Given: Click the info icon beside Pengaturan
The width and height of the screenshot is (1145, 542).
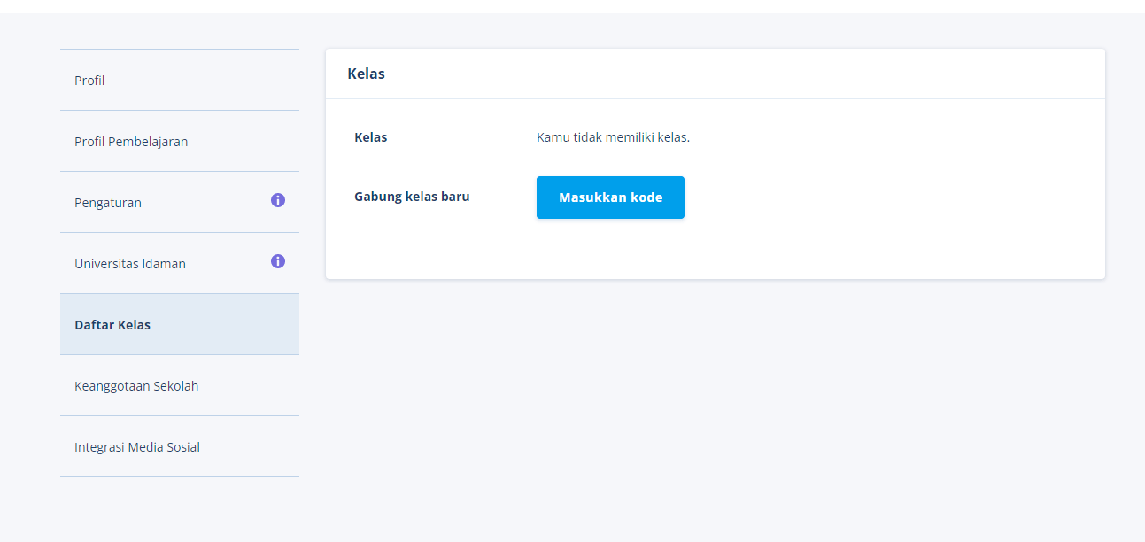Looking at the screenshot, I should [278, 200].
